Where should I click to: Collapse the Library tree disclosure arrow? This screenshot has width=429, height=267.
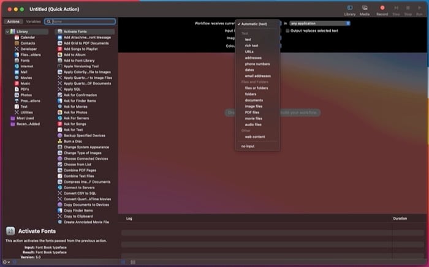7,32
